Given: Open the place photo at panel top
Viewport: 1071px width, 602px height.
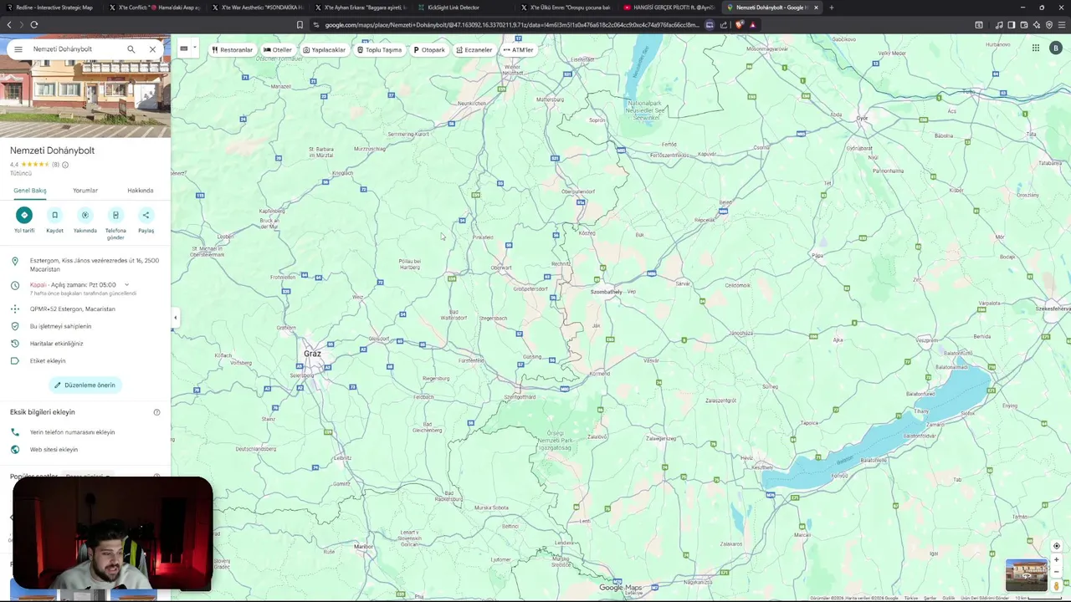Looking at the screenshot, I should (85, 97).
